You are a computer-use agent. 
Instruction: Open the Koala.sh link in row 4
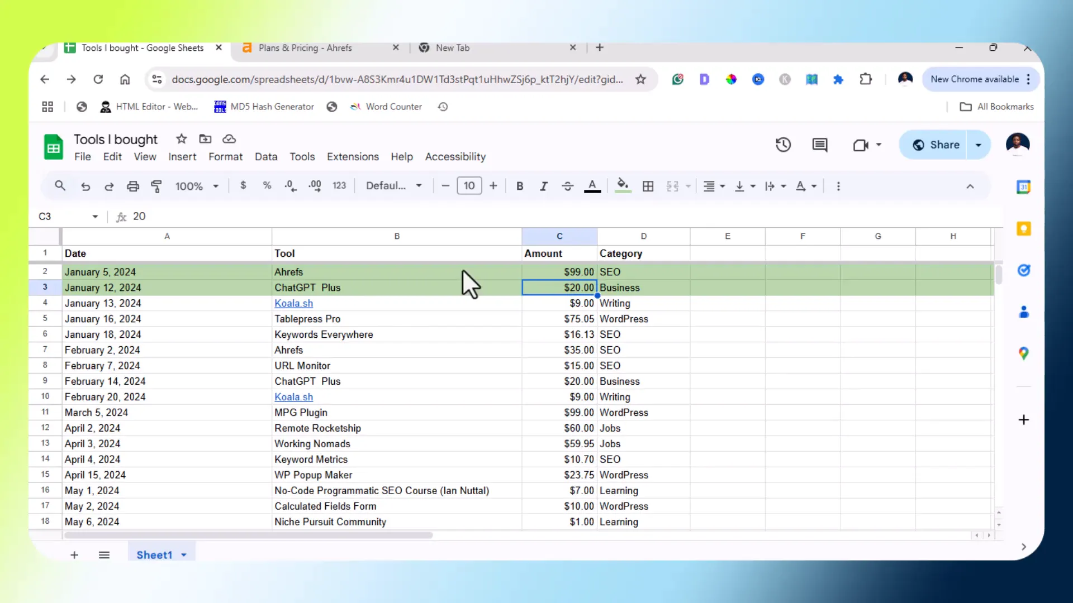[293, 303]
